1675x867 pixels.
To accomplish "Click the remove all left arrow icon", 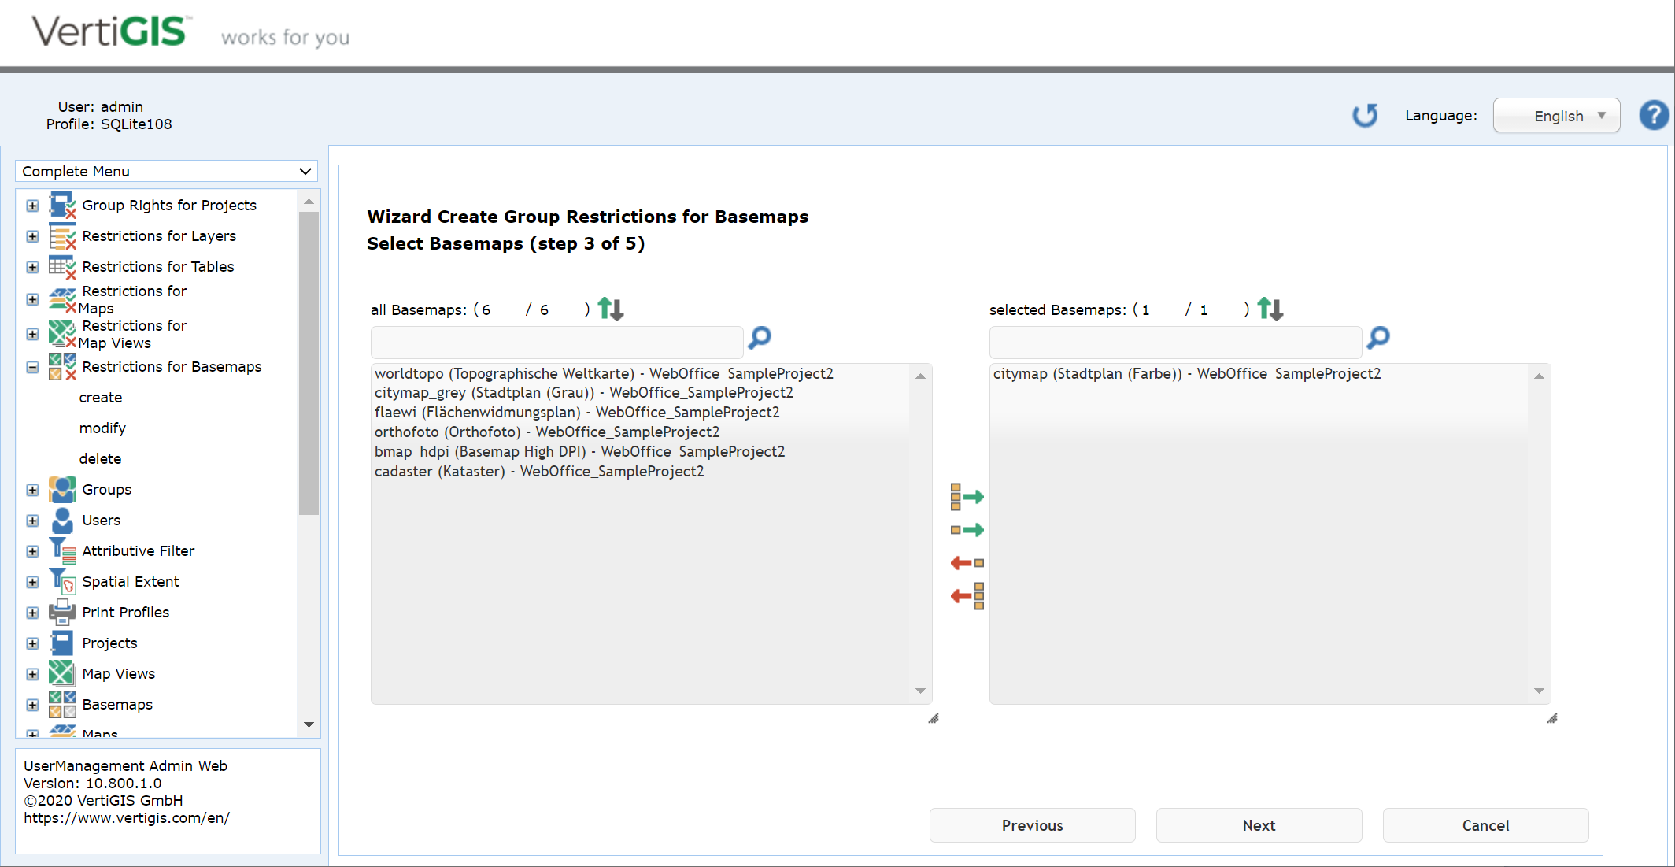I will (x=967, y=595).
